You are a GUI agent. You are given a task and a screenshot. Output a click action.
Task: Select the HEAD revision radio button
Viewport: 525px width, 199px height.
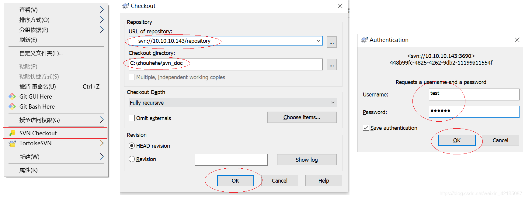pos(132,146)
